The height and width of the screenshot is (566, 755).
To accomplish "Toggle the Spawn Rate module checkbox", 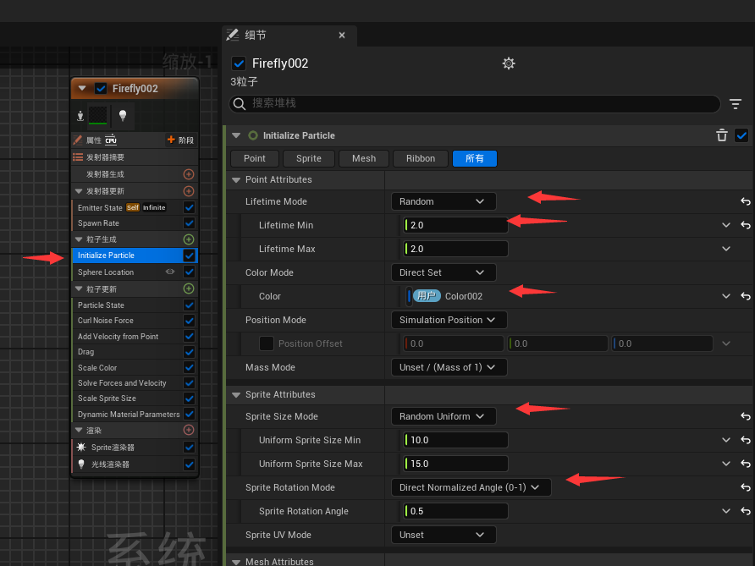I will pyautogui.click(x=190, y=223).
